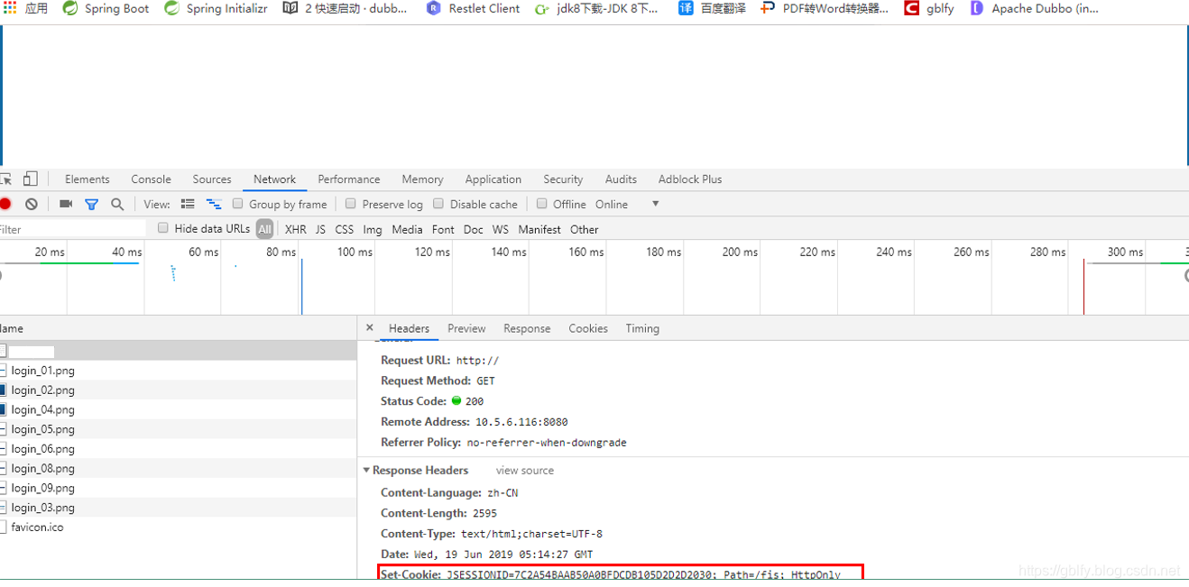The image size is (1189, 587).
Task: Switch to the Timing detail tab
Action: click(x=642, y=329)
